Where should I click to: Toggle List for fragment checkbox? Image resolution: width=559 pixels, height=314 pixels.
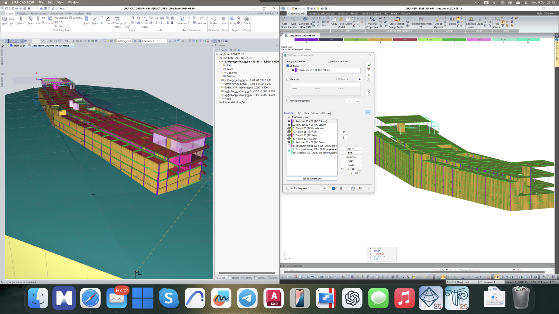pyautogui.click(x=288, y=188)
